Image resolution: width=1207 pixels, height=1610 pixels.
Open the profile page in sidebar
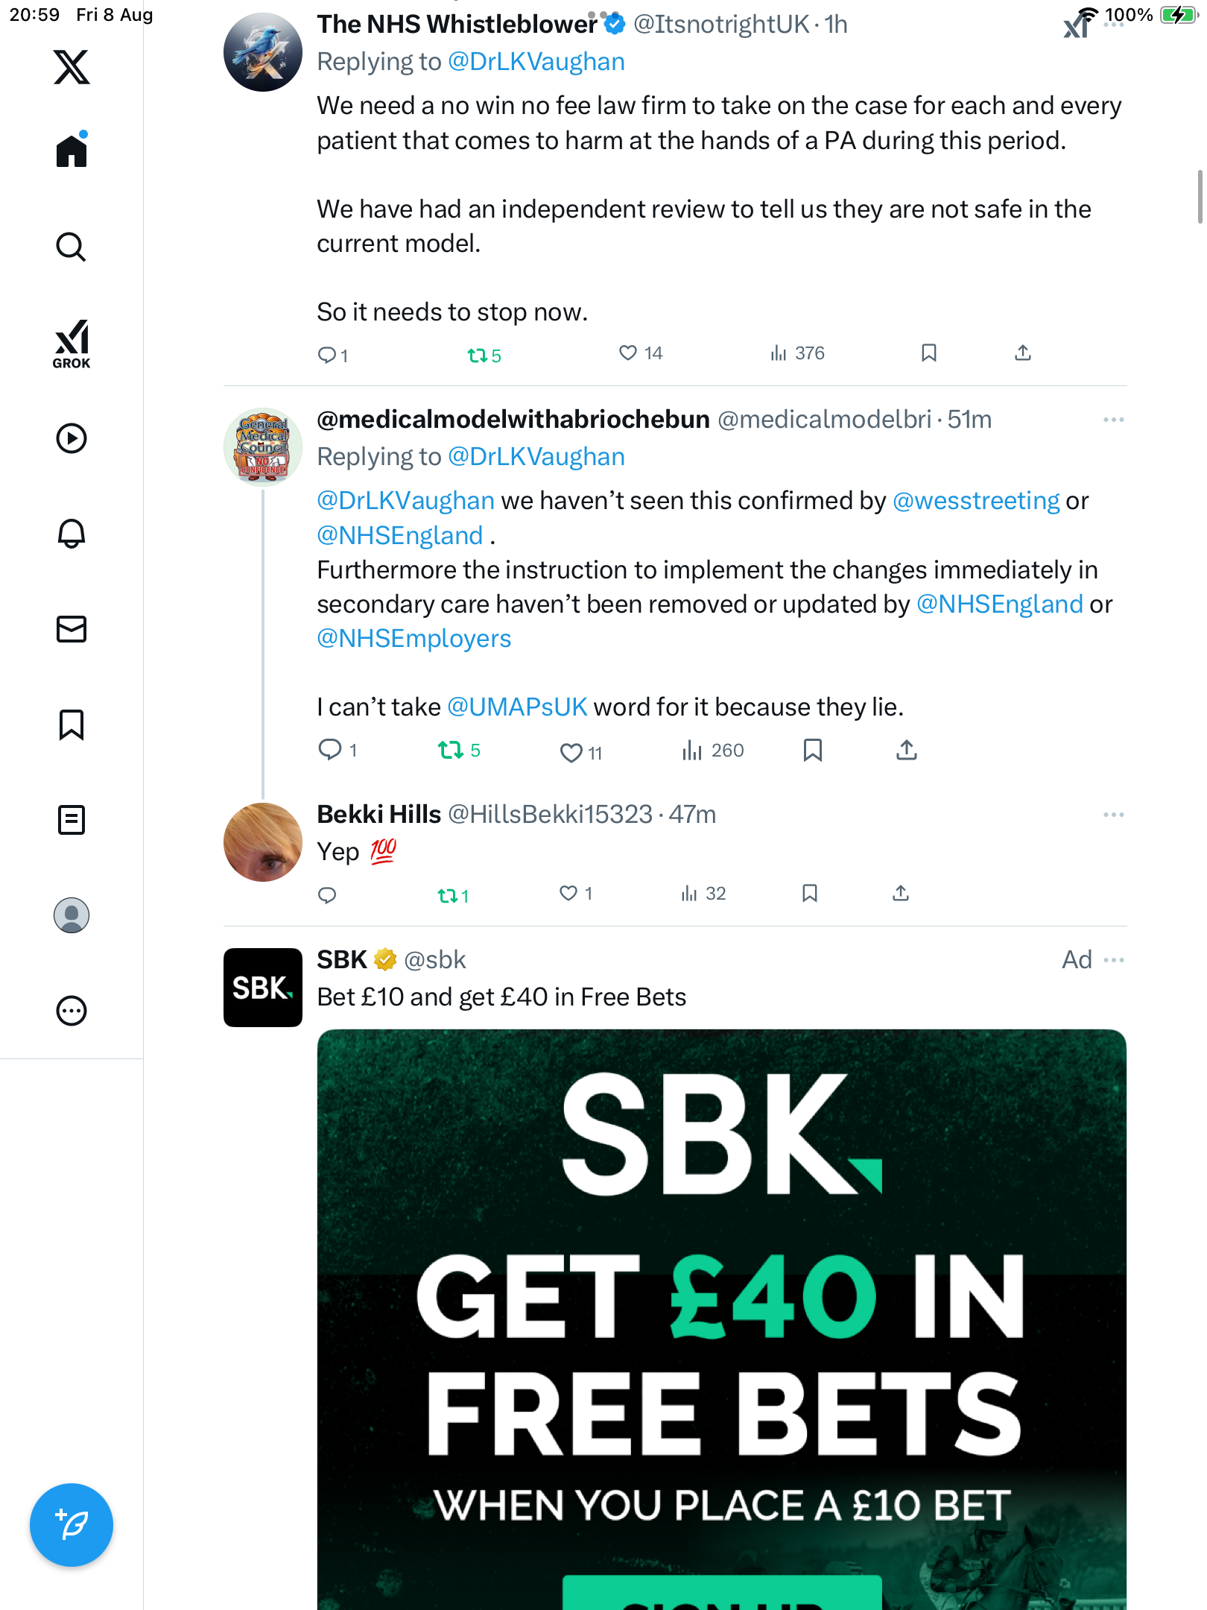(x=72, y=915)
